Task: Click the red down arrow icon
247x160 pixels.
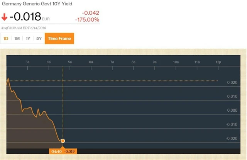Action: [x=5, y=17]
